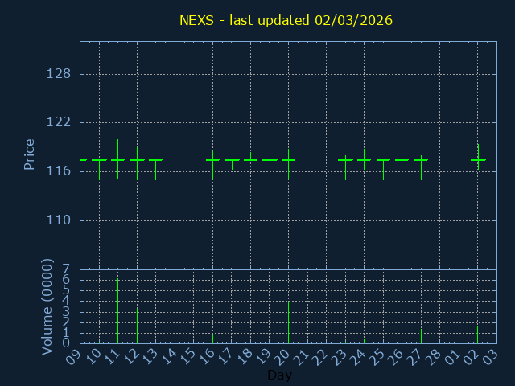Click the day 23 price candlestick

click(x=345, y=160)
